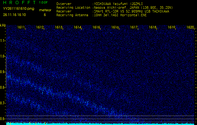Click the HROFFT title text
The height and width of the screenshot is (125, 197).
(x=18, y=2)
